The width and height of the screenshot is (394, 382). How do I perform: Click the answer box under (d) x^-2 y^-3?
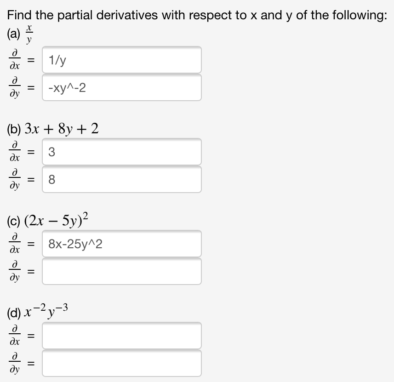[121, 336]
